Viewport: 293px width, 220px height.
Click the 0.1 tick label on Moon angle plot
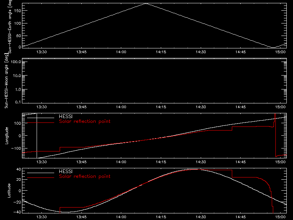18,102
